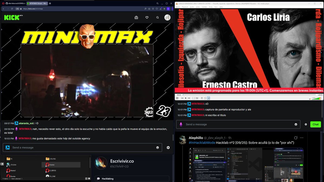Open Opera downloads icon

point(161,9)
